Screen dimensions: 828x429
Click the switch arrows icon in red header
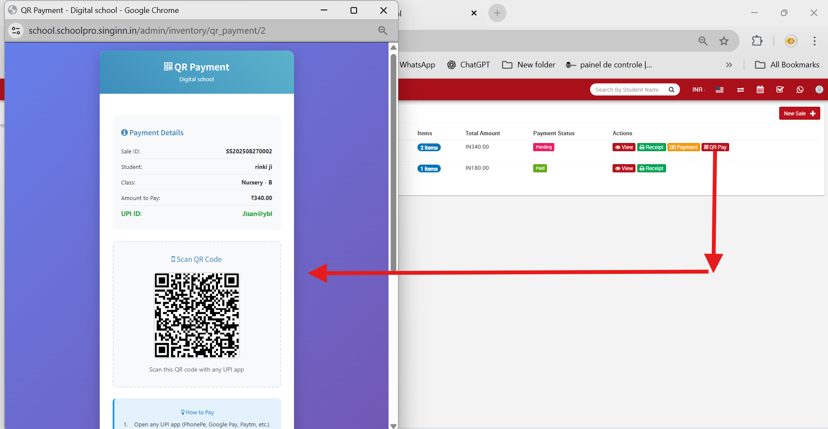(x=740, y=90)
